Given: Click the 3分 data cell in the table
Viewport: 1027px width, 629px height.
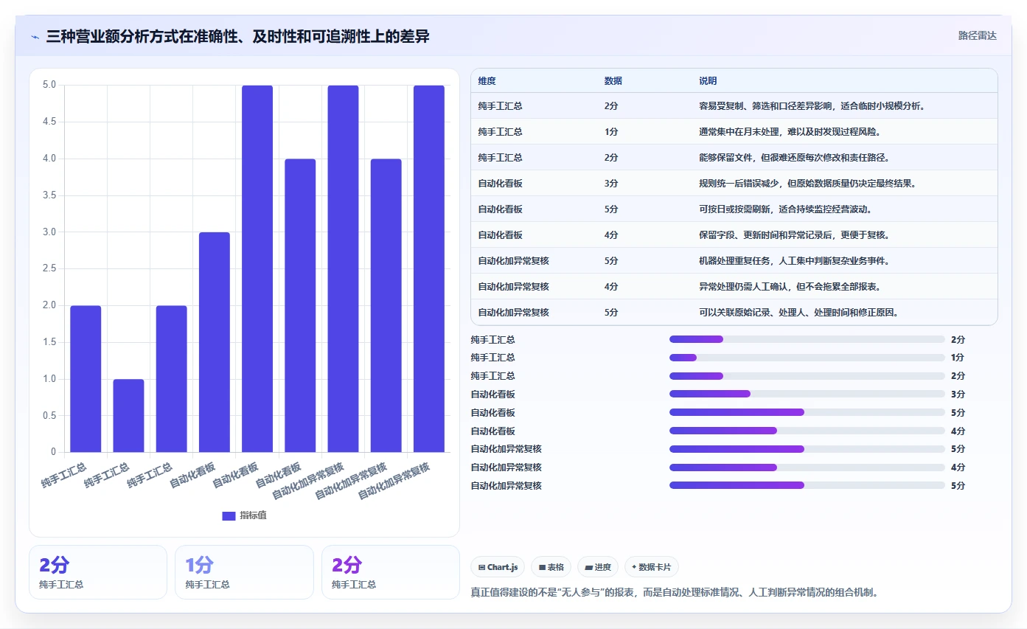Looking at the screenshot, I should (611, 184).
